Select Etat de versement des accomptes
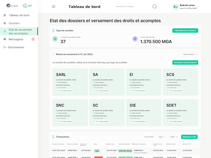 pos(19,31)
